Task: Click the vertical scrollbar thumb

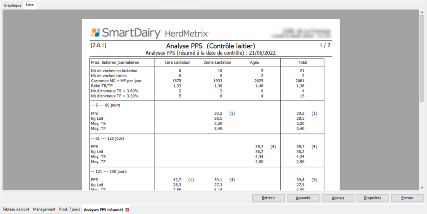Action: point(422,58)
